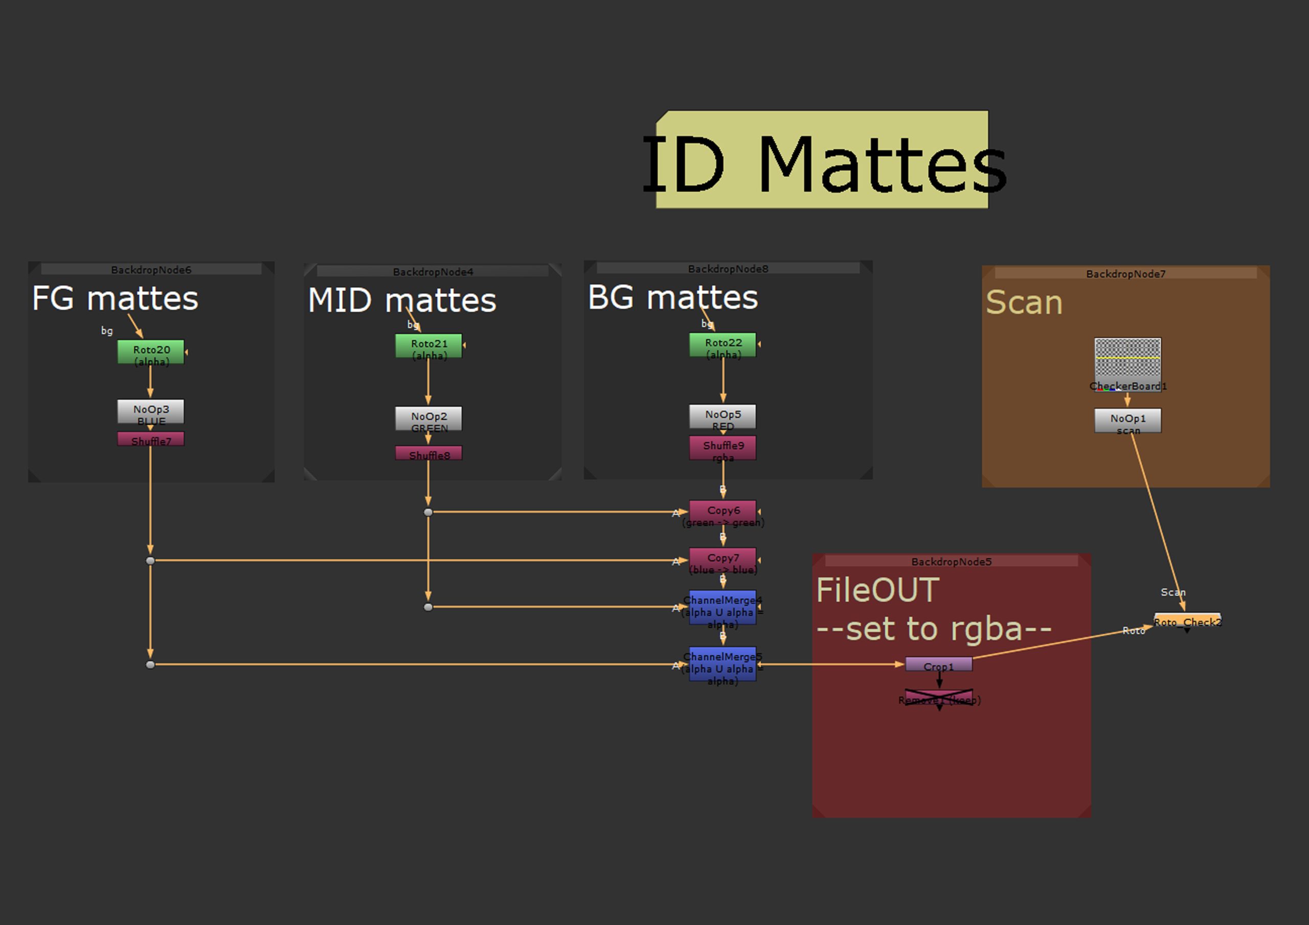Select the disabled Remove1 node
This screenshot has height=925, width=1309.
pyautogui.click(x=939, y=698)
